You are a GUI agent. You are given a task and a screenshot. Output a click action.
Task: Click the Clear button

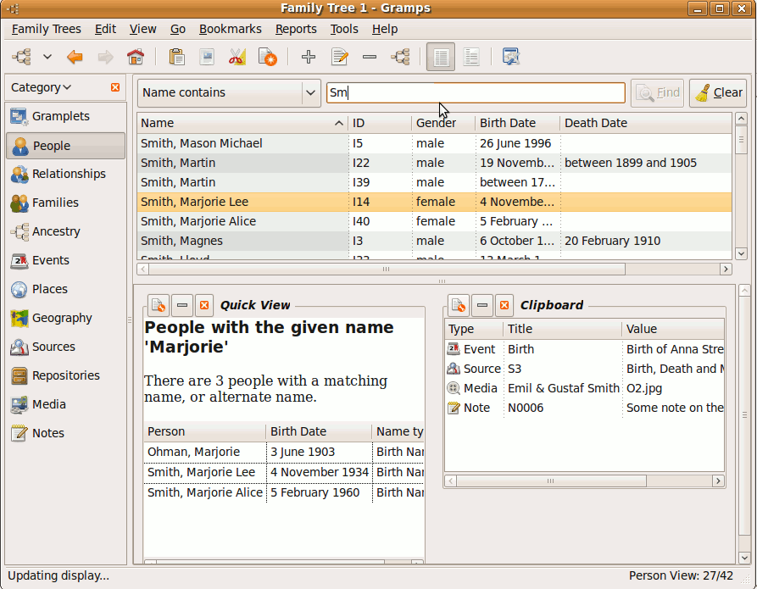coord(718,92)
